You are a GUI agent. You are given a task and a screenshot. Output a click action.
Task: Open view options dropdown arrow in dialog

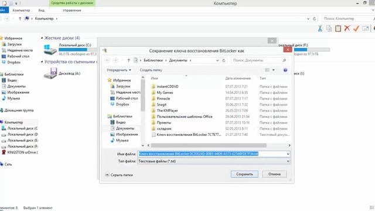[x=274, y=70]
